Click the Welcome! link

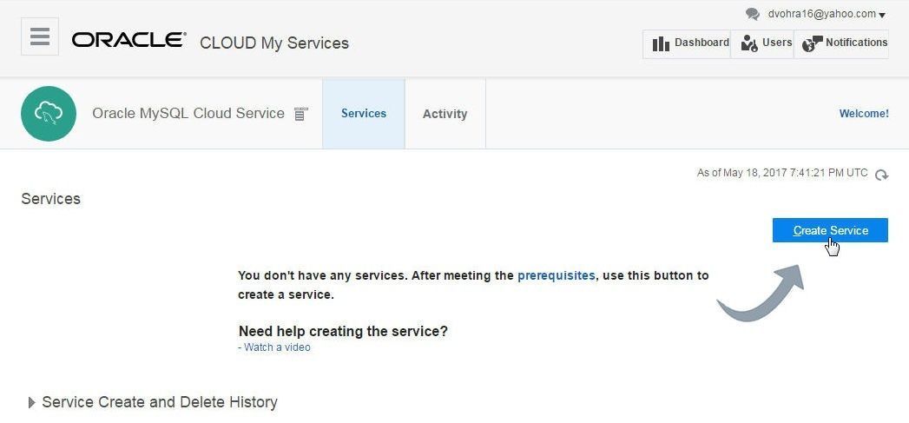pos(864,114)
